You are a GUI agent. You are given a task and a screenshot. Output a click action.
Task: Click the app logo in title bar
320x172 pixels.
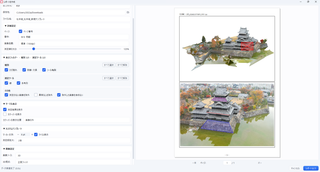click(x=2, y=2)
